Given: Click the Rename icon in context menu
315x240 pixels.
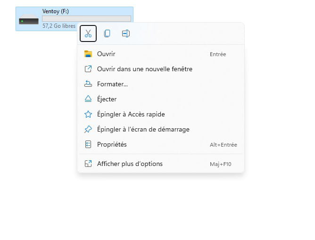Looking at the screenshot, I should click(x=125, y=33).
